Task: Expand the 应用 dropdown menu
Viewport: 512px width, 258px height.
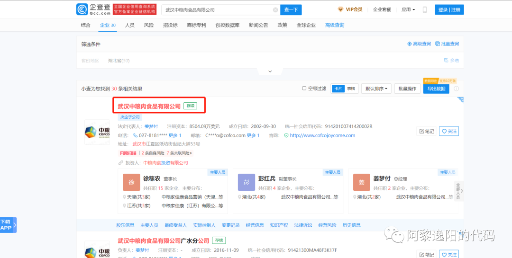Action: point(408,9)
